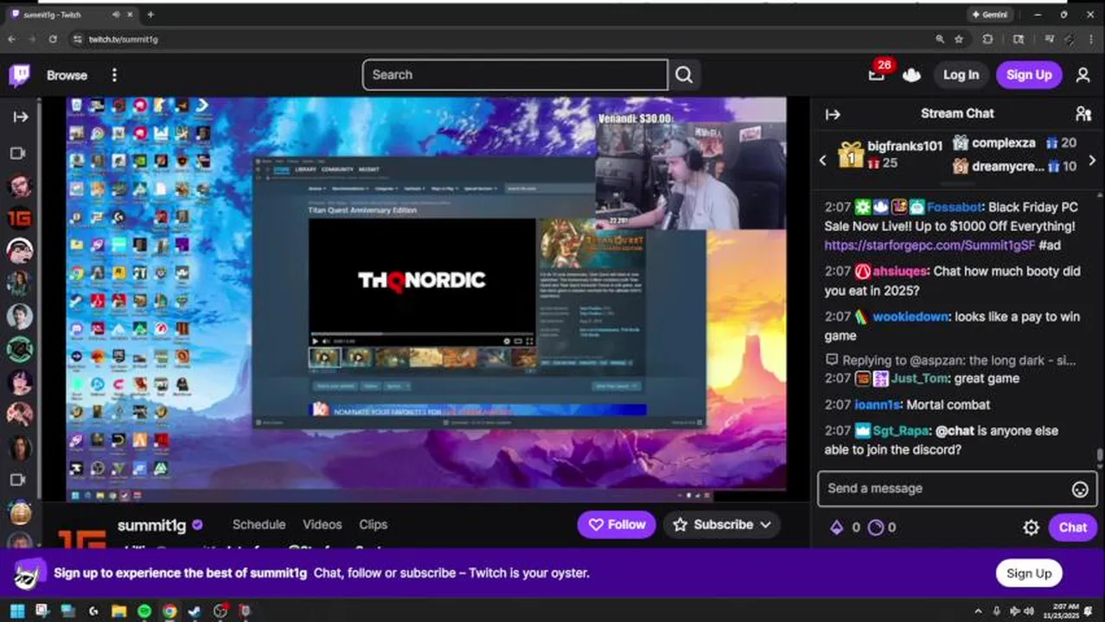1105x622 pixels.
Task: Click username wookiedown in chat
Action: [x=910, y=317]
